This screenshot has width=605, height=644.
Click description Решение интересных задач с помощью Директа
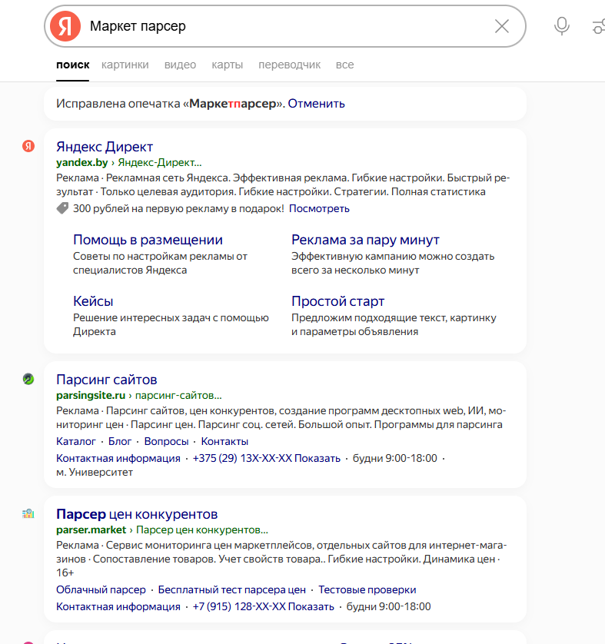[x=171, y=324]
